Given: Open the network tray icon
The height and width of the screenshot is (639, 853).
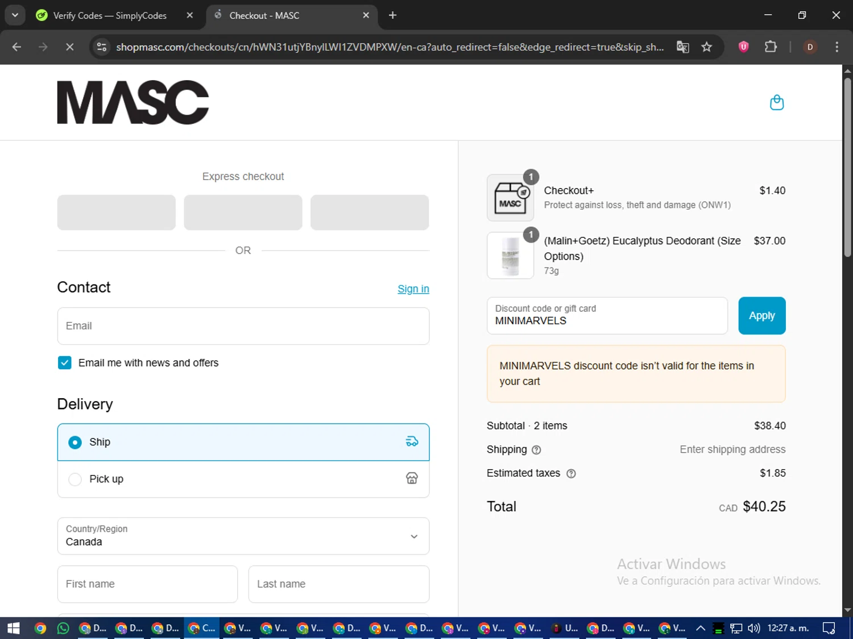Looking at the screenshot, I should (736, 628).
